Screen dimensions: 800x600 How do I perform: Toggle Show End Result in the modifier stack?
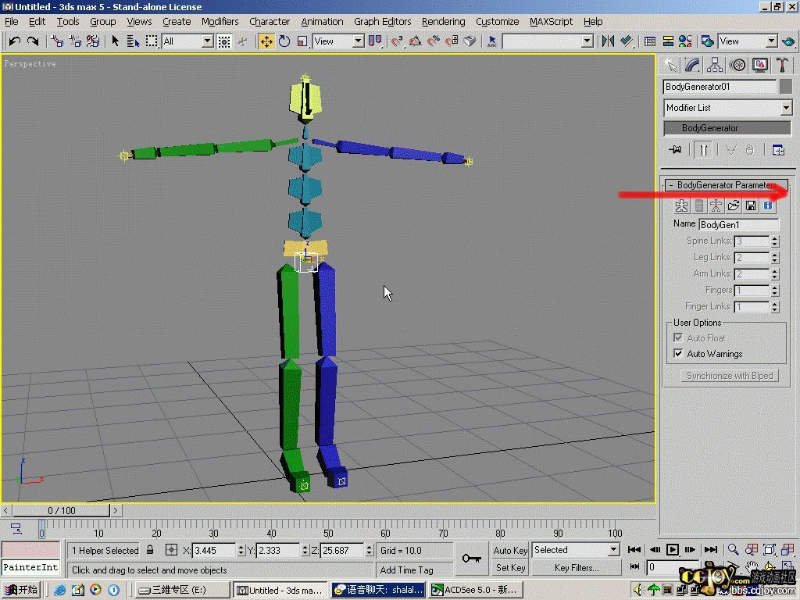[703, 149]
